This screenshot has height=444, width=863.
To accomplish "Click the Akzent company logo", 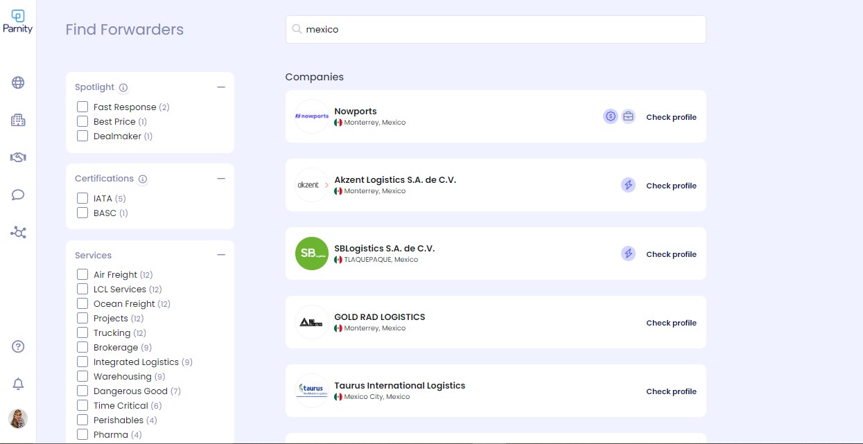I will (312, 185).
